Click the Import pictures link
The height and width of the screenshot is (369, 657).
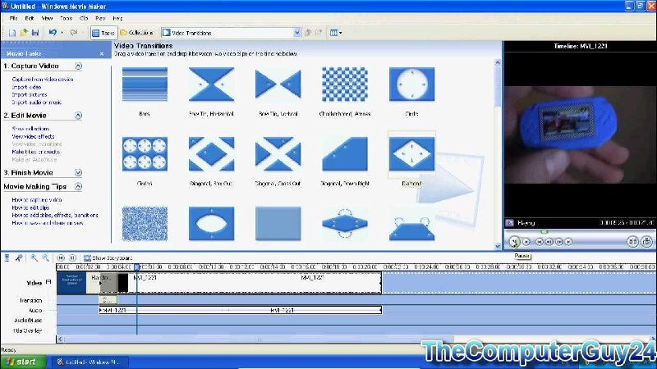[x=30, y=94]
